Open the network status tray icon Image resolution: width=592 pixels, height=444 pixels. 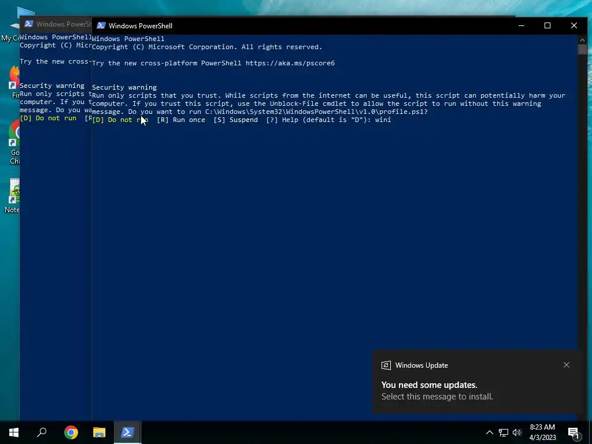504,432
